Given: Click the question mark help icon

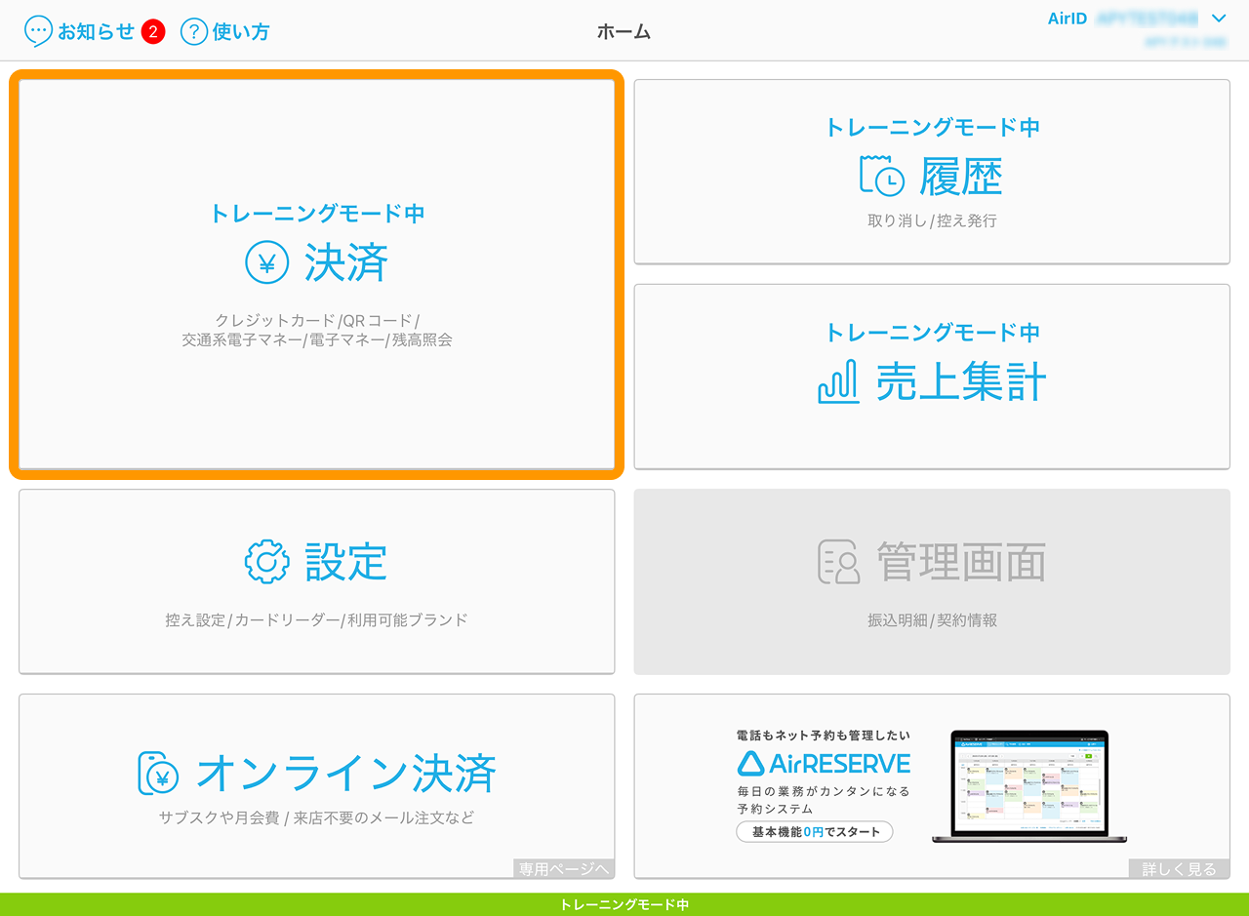Looking at the screenshot, I should [194, 31].
